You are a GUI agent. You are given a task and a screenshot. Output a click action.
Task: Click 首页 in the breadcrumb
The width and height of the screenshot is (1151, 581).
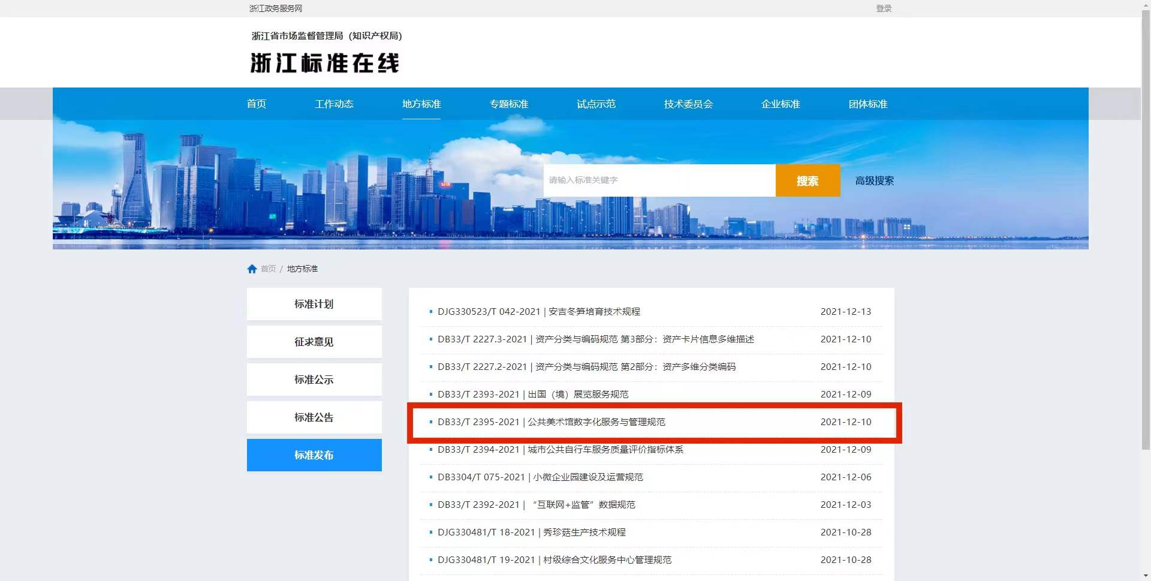[269, 269]
